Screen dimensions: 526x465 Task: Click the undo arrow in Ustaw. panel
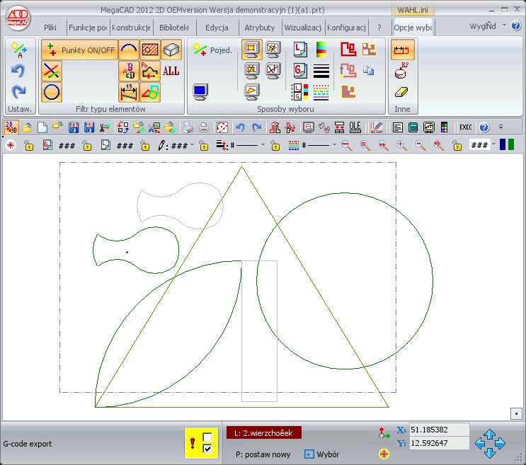click(18, 71)
